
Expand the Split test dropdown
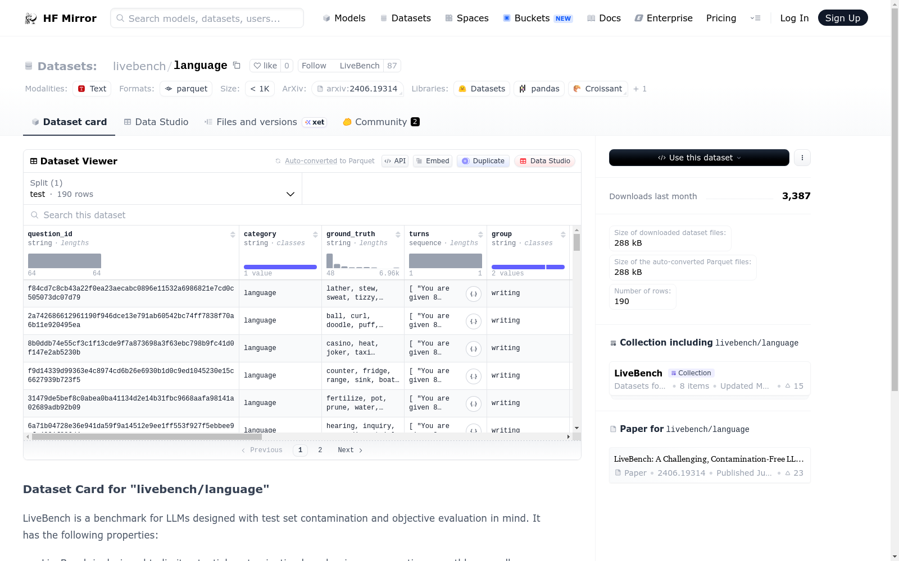162,188
